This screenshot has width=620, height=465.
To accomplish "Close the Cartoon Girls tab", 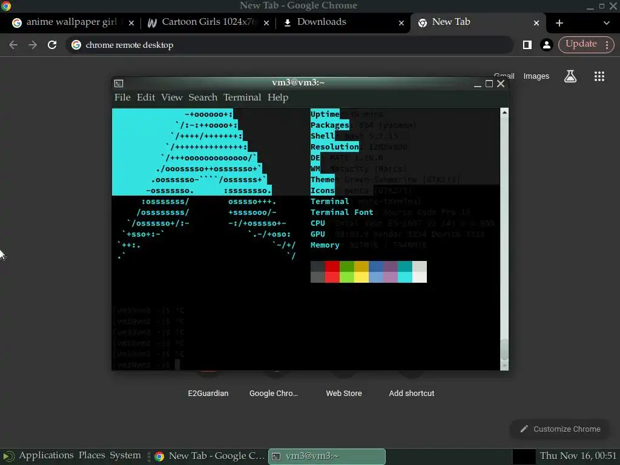I will pos(266,23).
